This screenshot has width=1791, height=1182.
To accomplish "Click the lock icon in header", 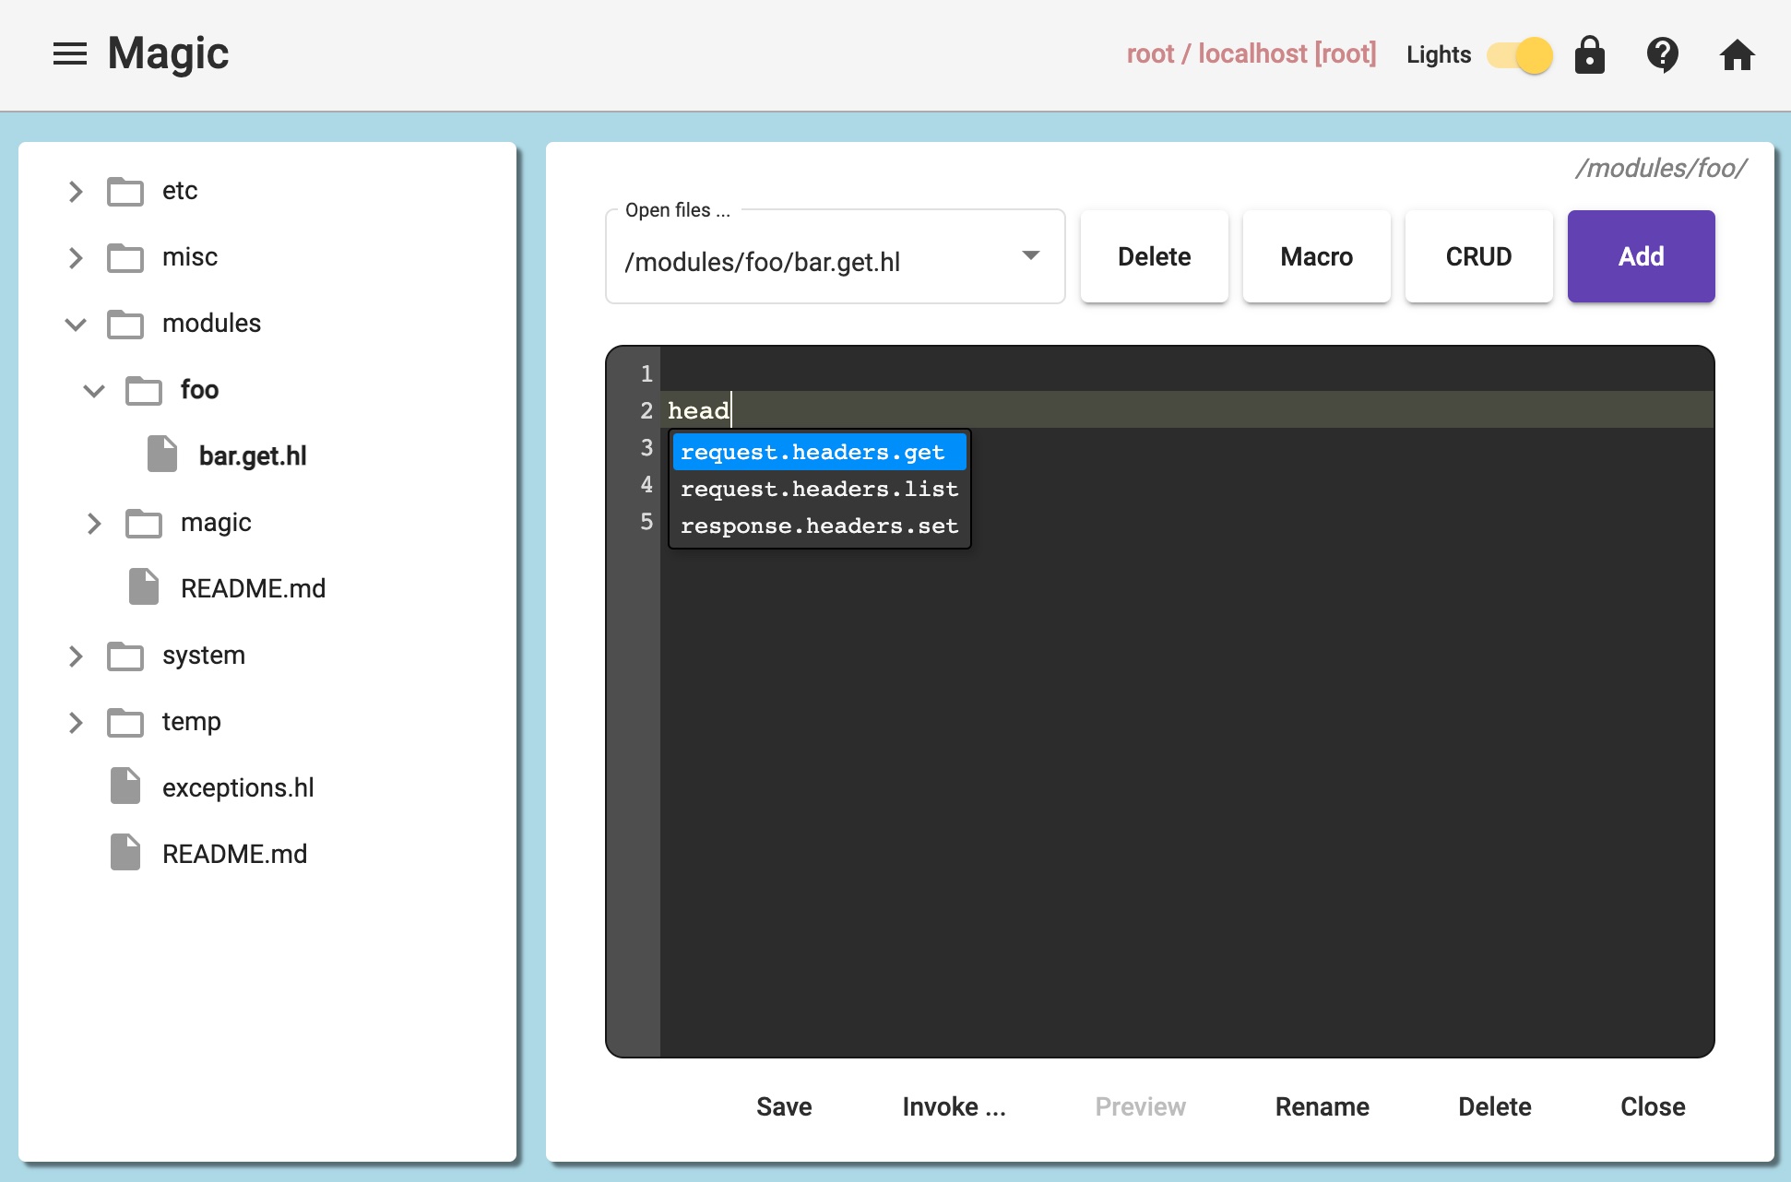I will 1589,54.
